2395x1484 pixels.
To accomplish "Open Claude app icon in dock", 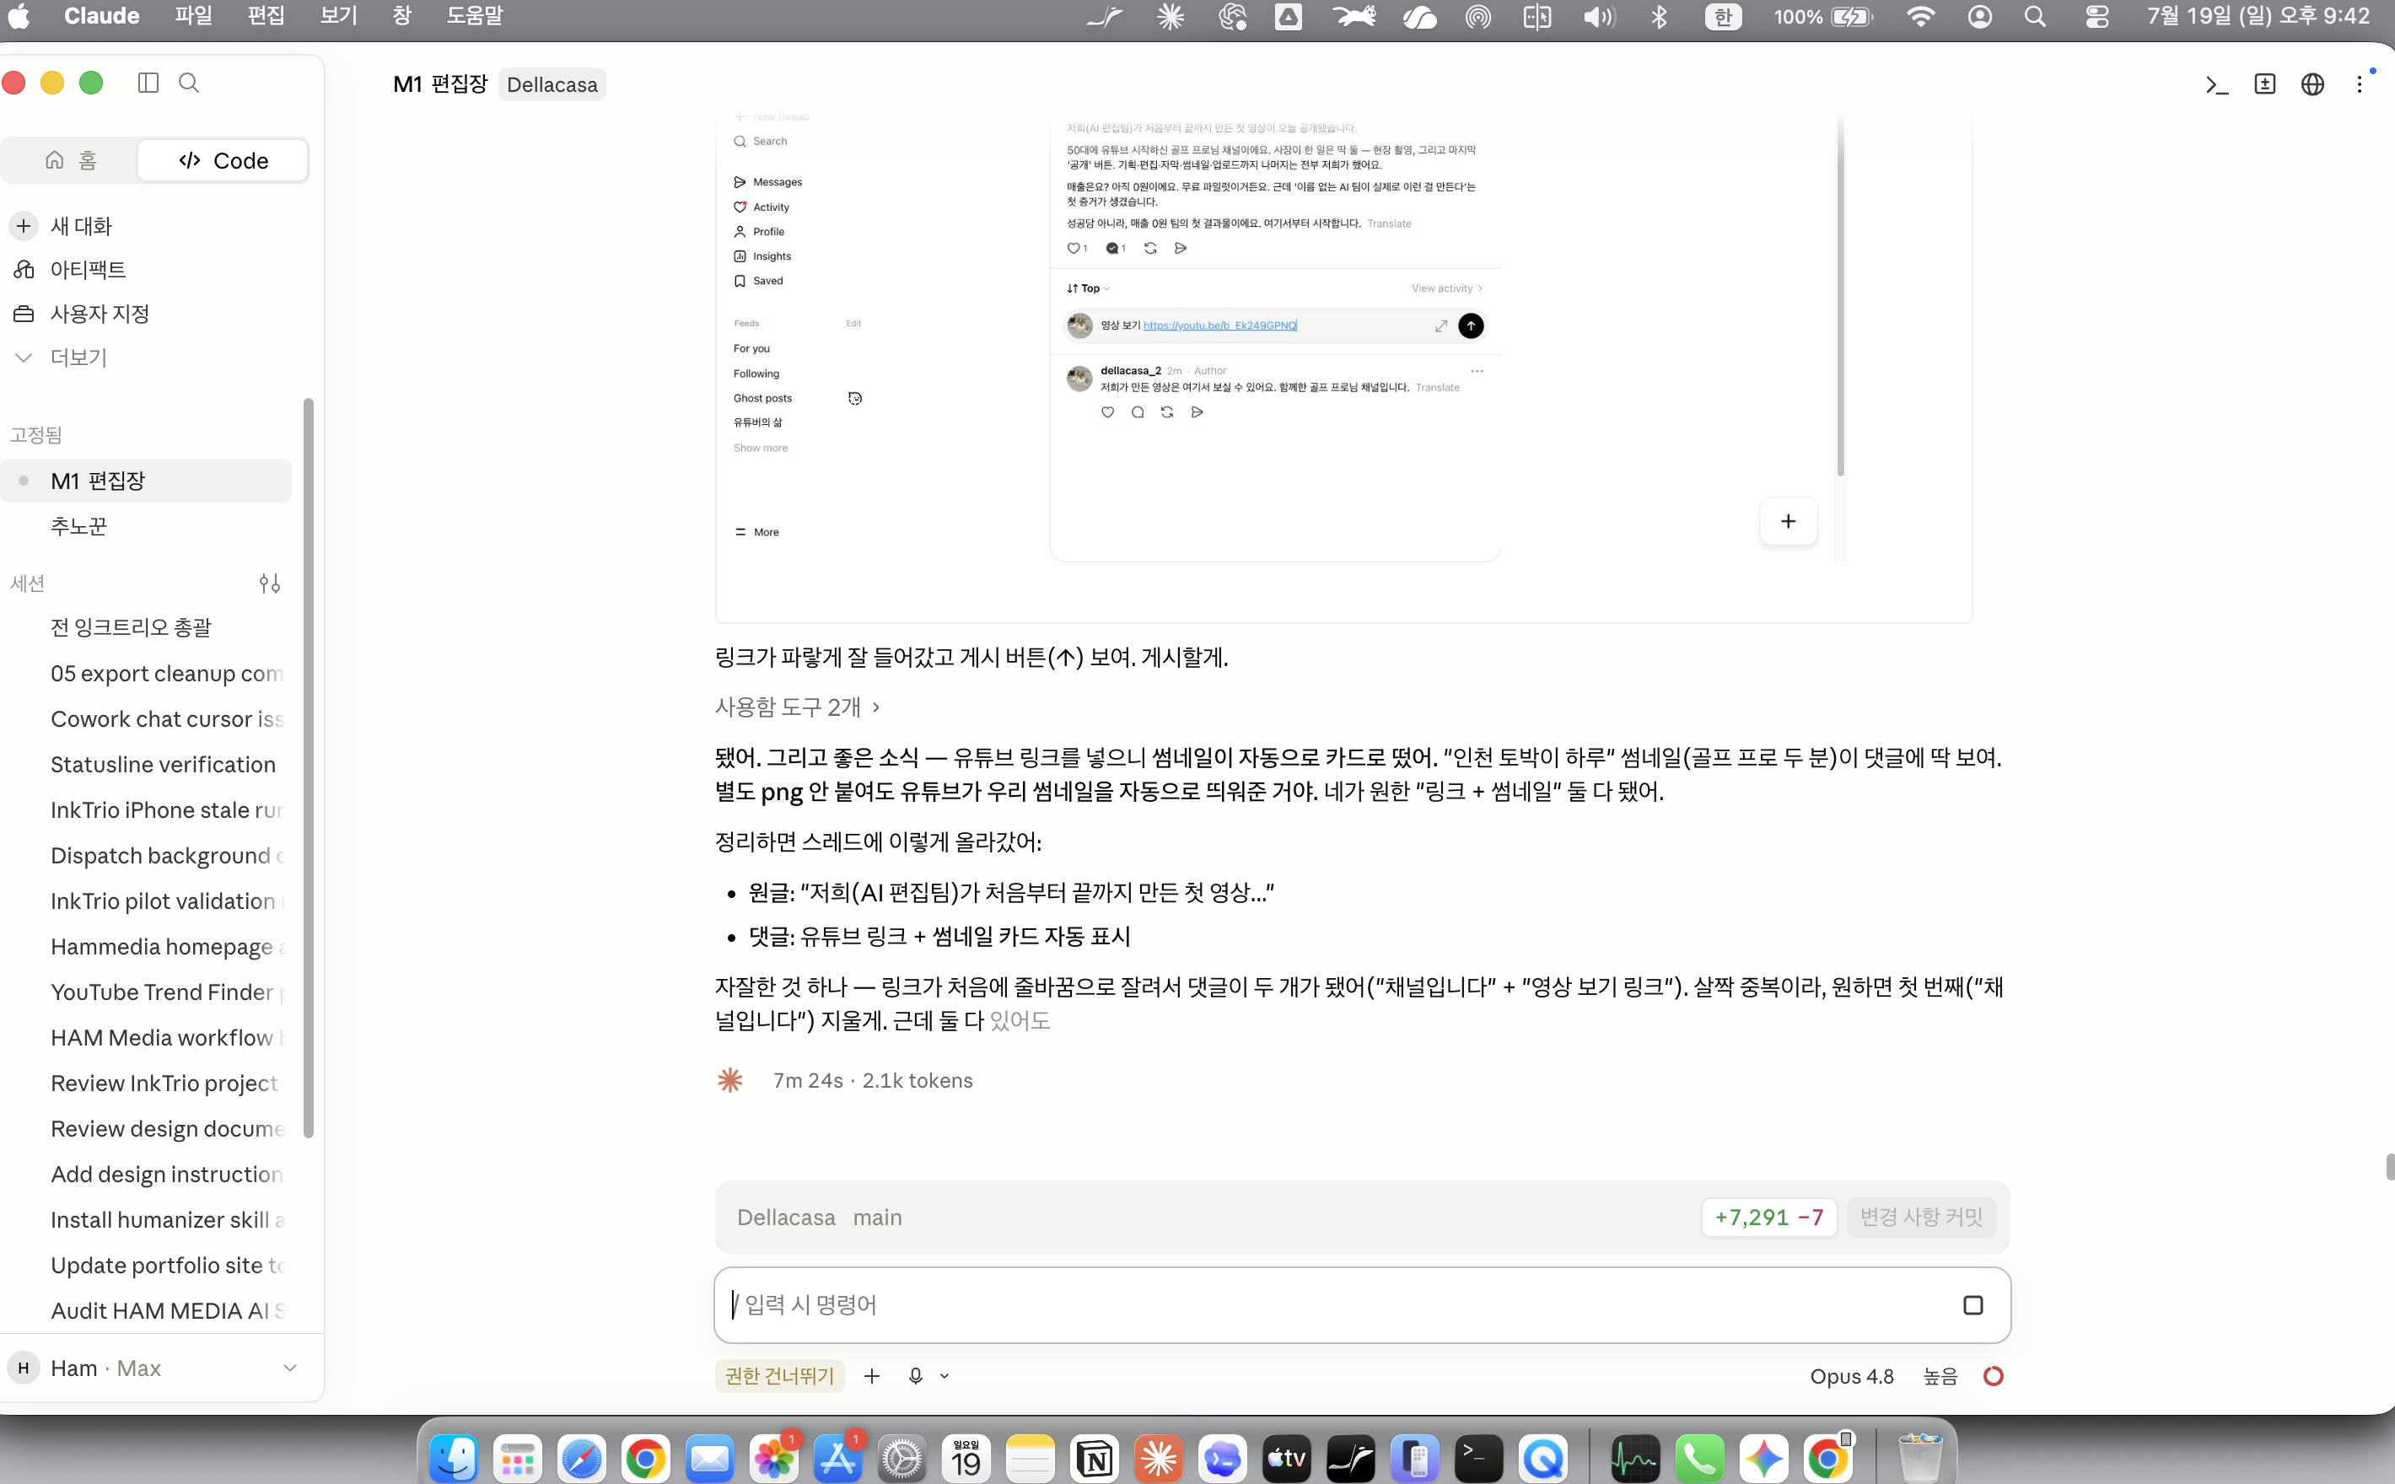I will [1158, 1458].
